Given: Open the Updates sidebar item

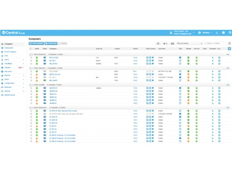Looking at the screenshot, I should pos(7,68).
